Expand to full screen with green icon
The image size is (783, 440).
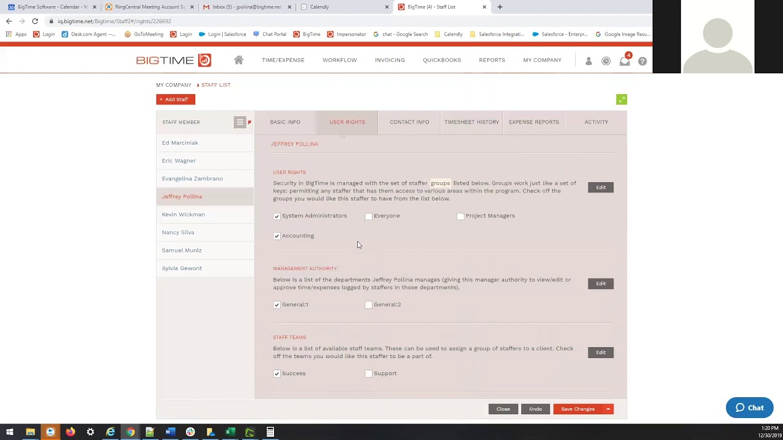click(622, 100)
